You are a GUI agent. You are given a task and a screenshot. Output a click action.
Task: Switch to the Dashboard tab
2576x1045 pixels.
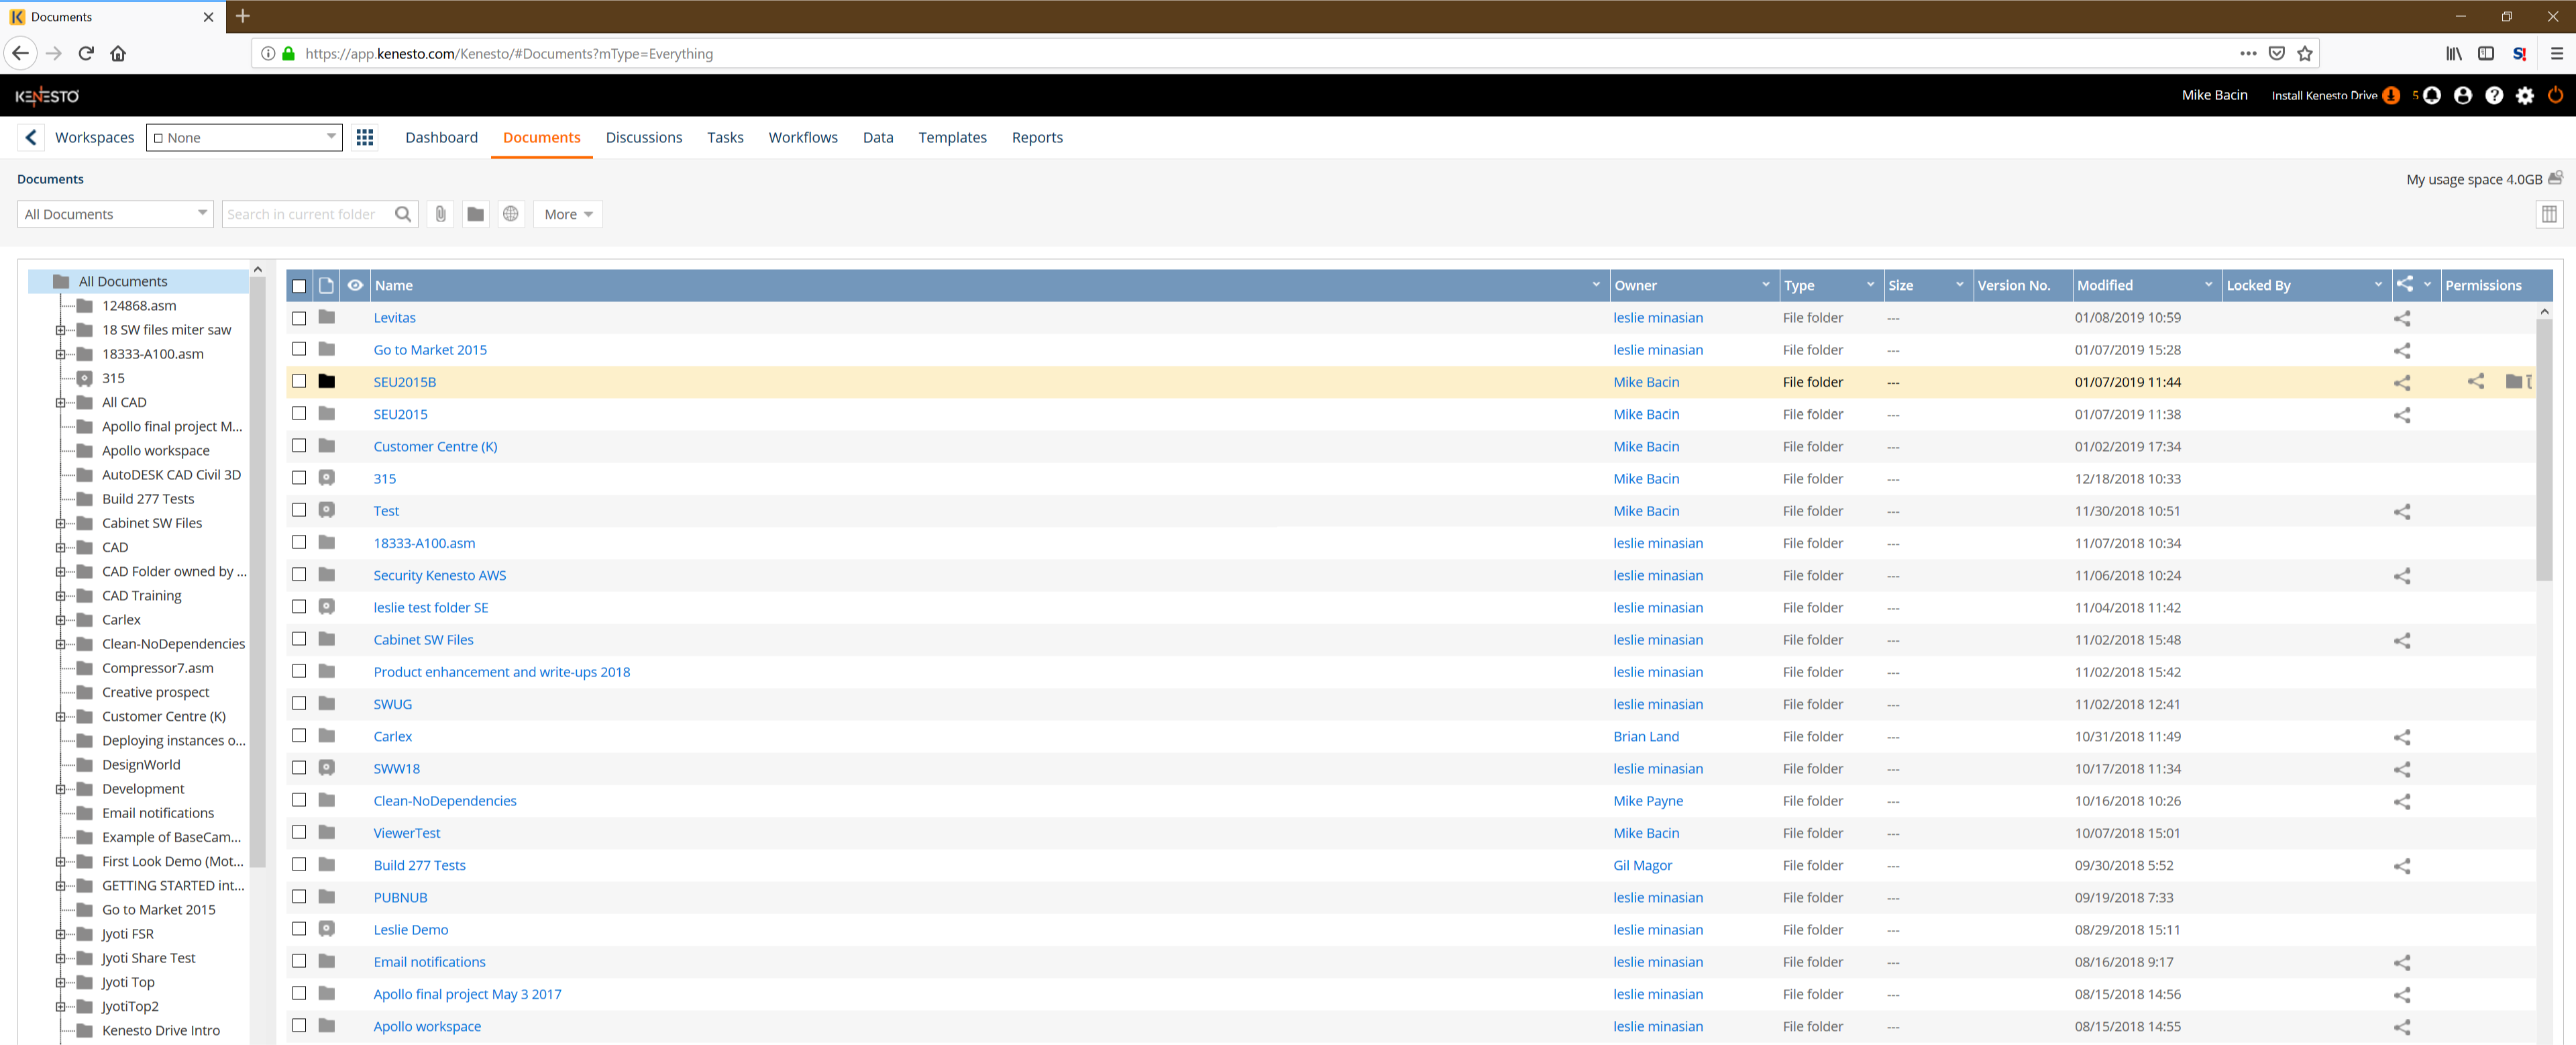[x=441, y=137]
